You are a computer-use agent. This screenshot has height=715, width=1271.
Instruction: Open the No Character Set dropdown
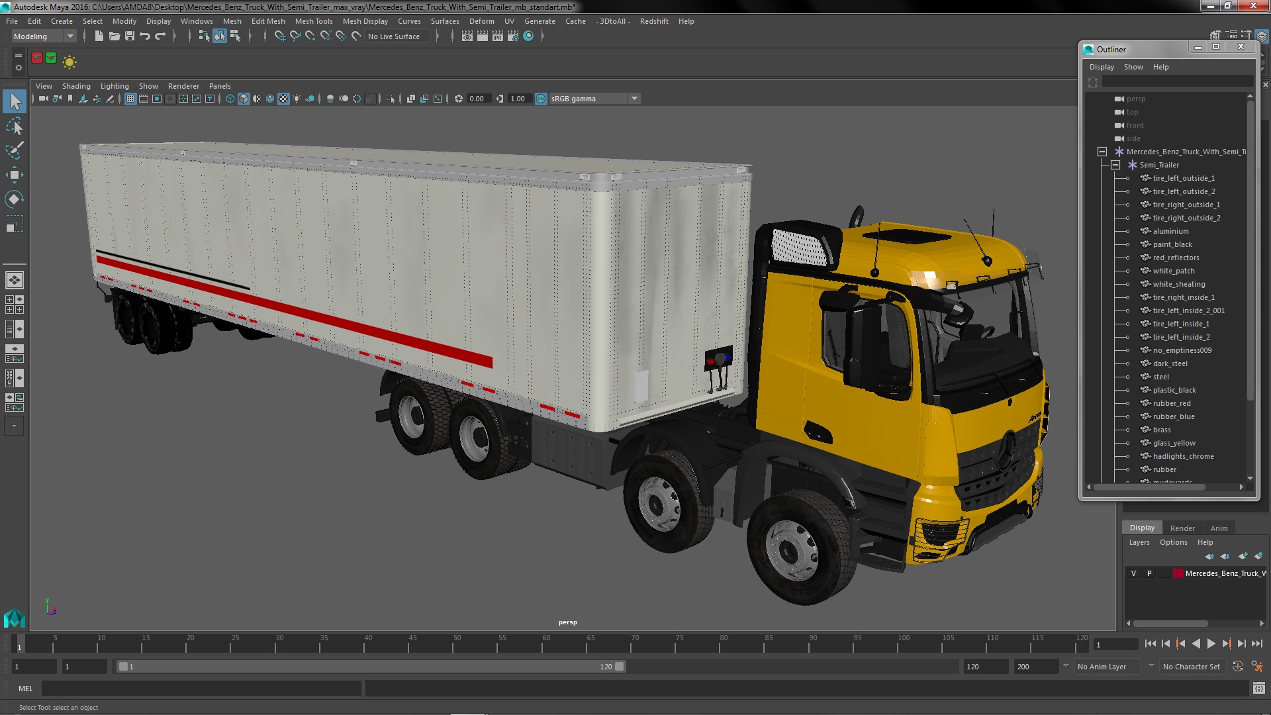point(1192,667)
